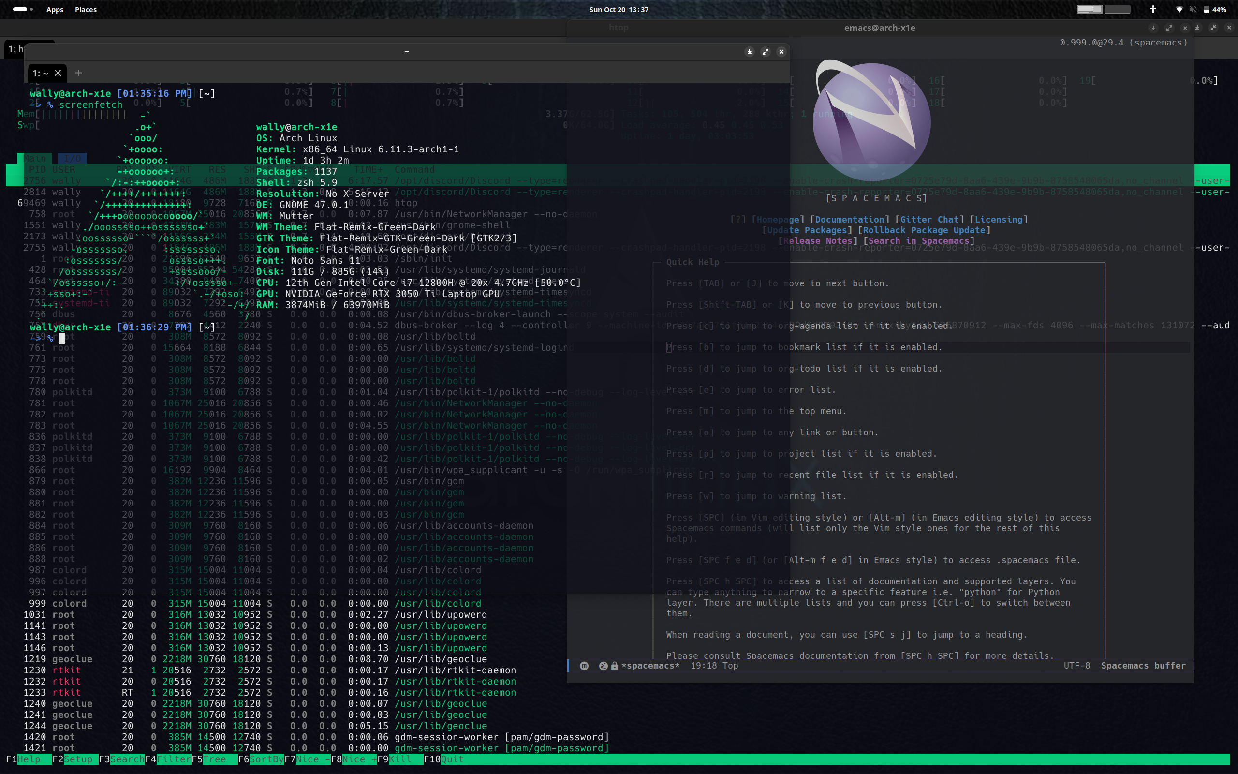Image resolution: width=1238 pixels, height=774 pixels.
Task: Toggle F5 Tree view in htop
Action: pos(215,759)
